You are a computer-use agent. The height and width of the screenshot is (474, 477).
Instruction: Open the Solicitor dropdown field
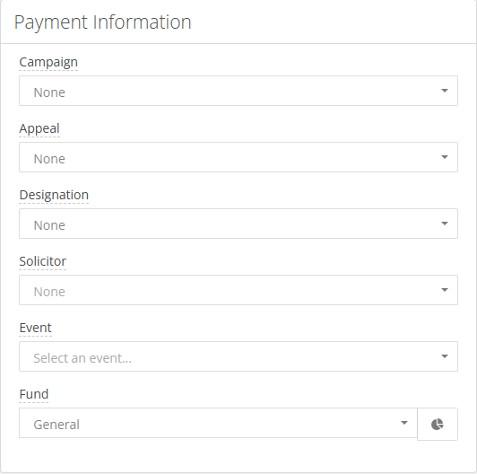tap(238, 290)
